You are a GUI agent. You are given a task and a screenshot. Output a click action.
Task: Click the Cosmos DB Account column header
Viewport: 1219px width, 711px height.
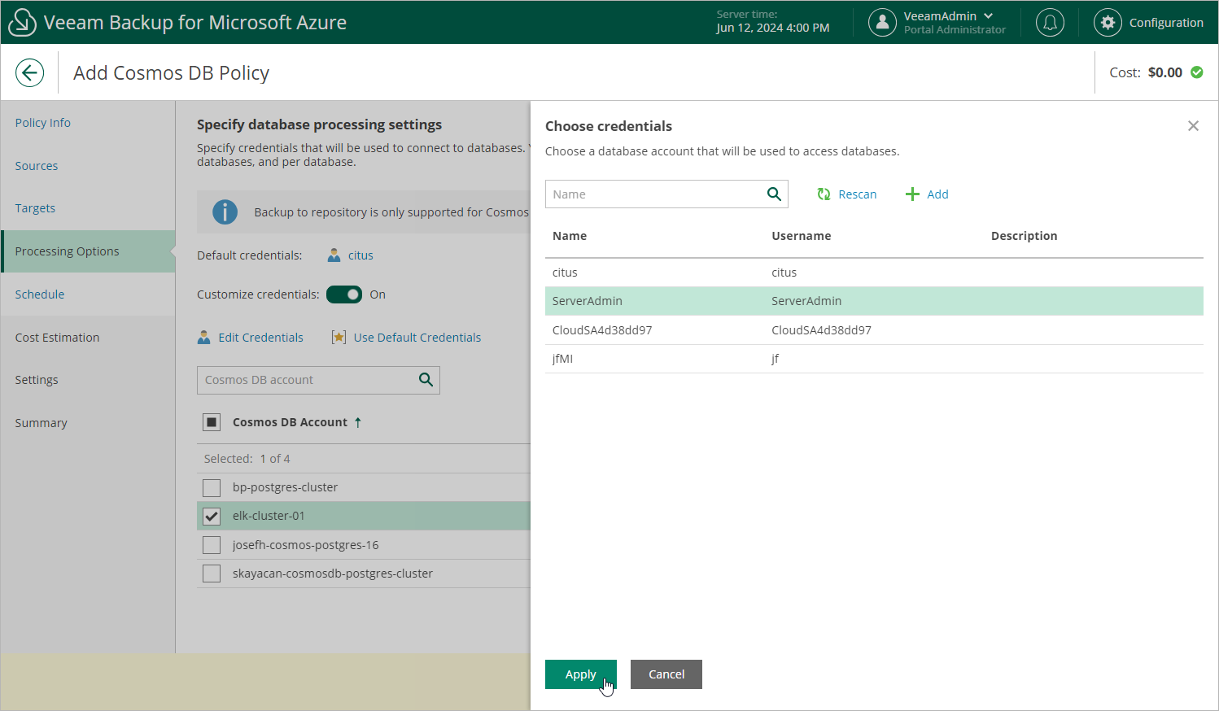pos(290,422)
